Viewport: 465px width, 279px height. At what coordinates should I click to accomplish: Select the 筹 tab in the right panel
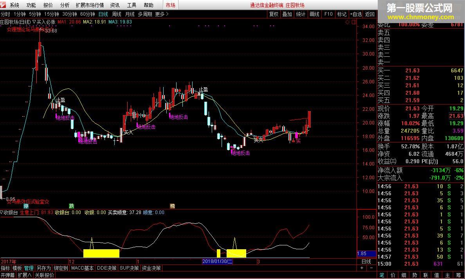click(458, 275)
